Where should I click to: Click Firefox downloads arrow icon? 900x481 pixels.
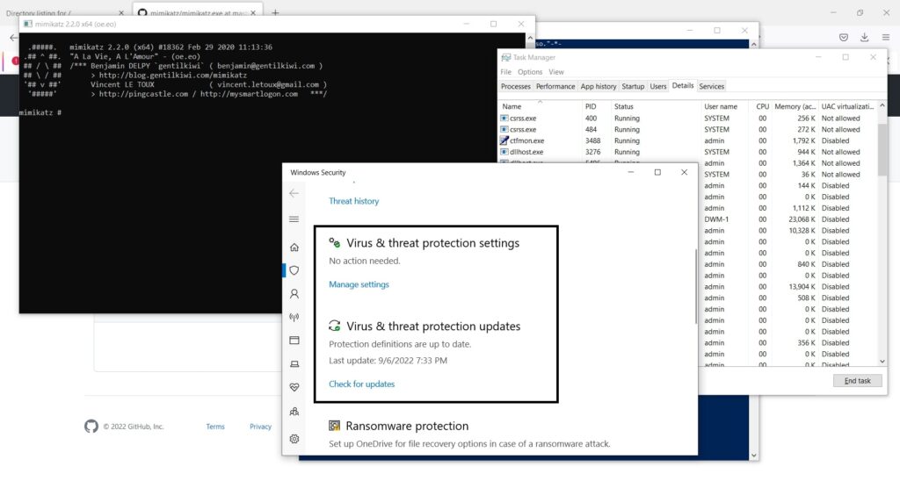(x=865, y=37)
